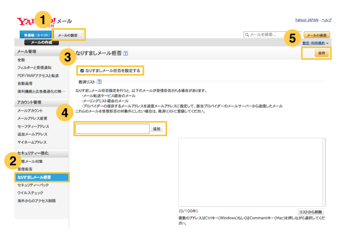Select セーフティーアドレス in the sidebar

(33, 126)
